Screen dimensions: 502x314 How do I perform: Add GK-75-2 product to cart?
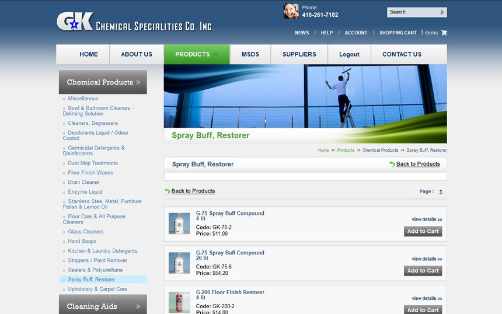(423, 232)
